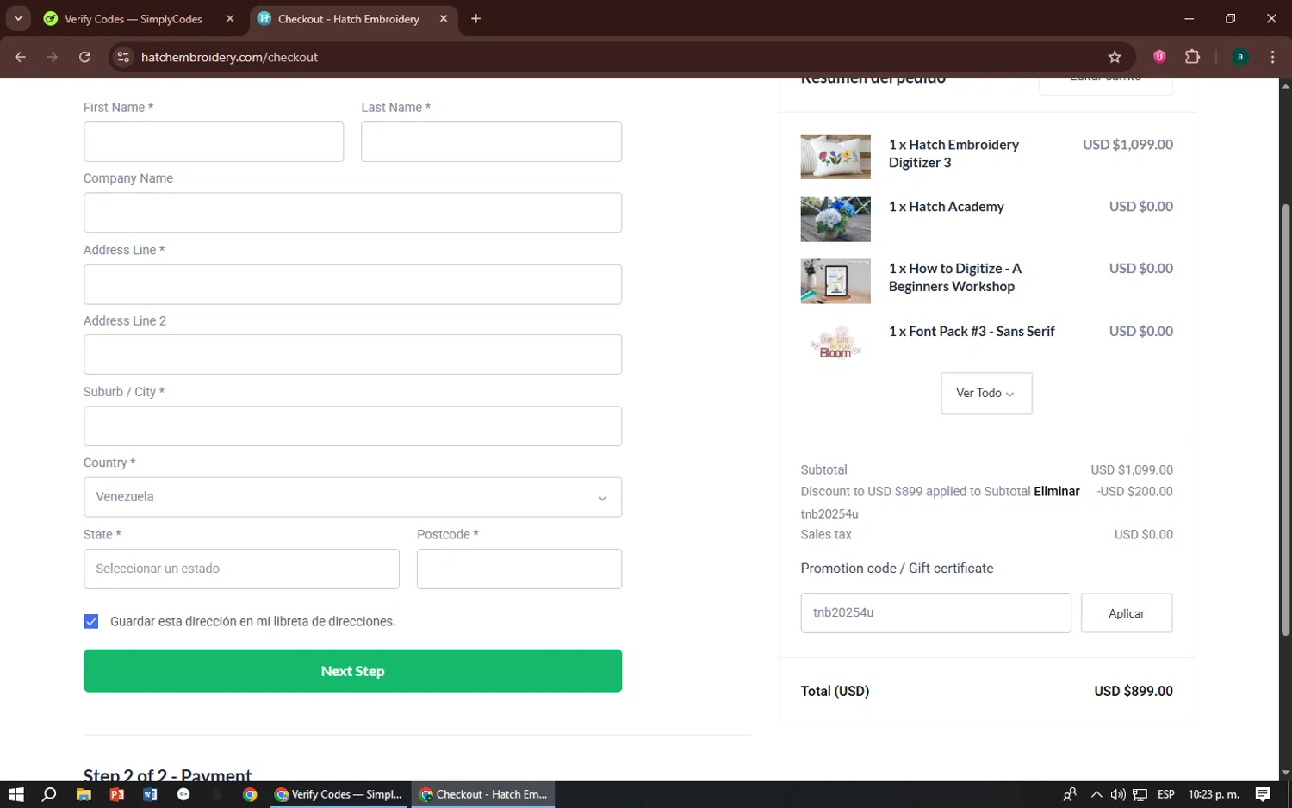Image resolution: width=1292 pixels, height=808 pixels.
Task: Open Word from the taskbar
Action: [150, 794]
